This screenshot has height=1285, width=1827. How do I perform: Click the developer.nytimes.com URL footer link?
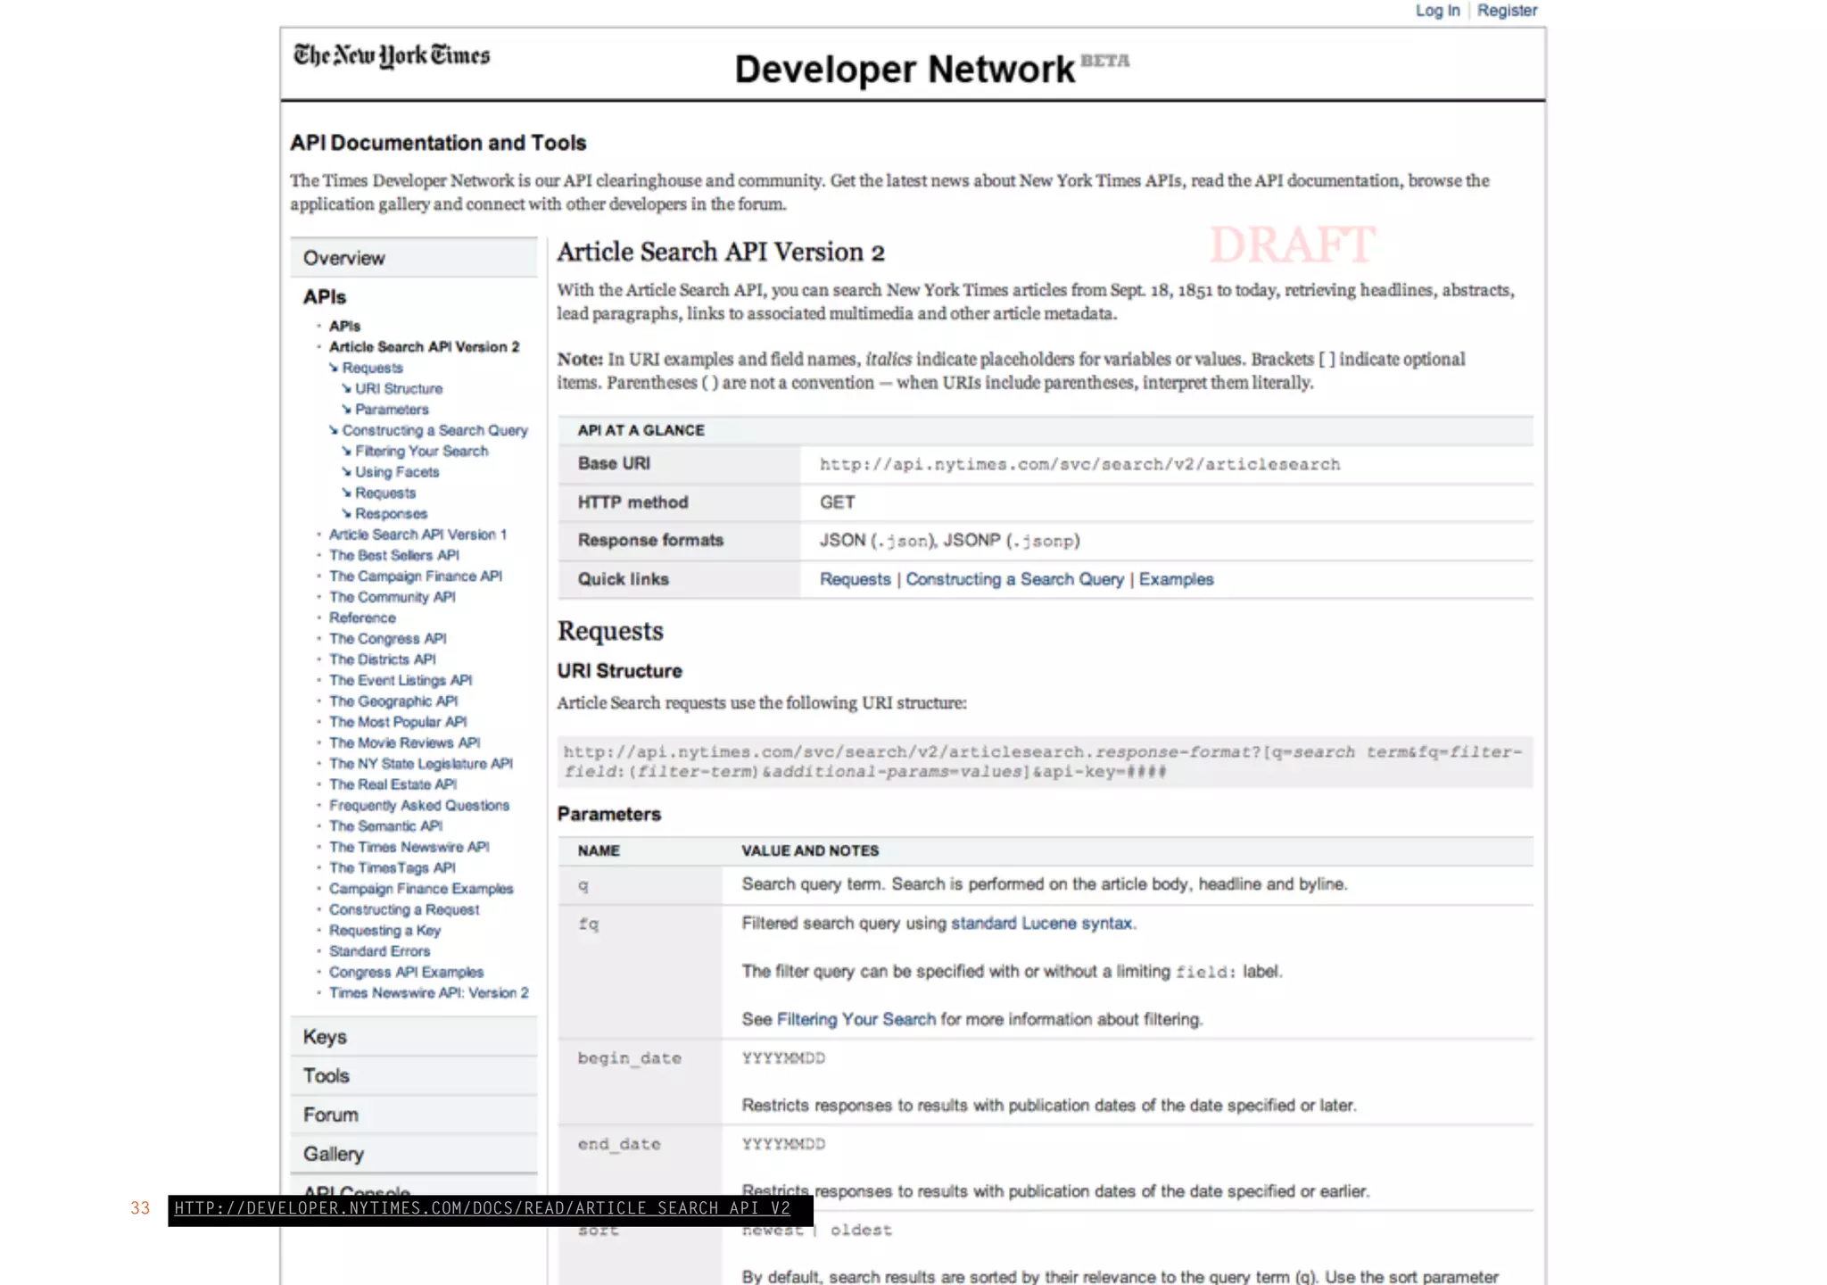483,1208
